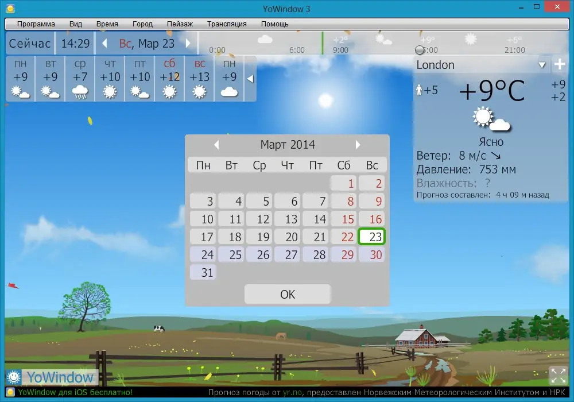Open the Город menu
Viewport: 574px width, 402px height.
pos(142,24)
